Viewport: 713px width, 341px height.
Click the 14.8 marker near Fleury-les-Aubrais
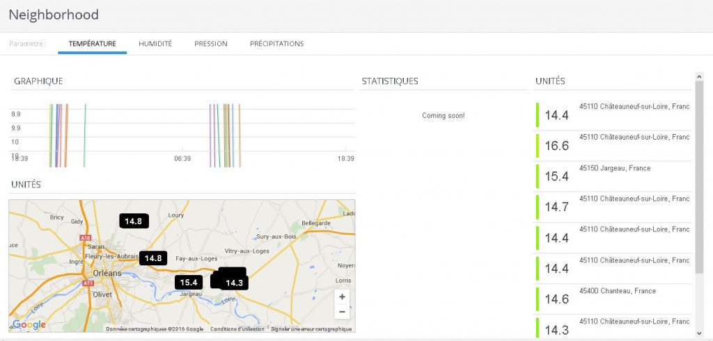(x=153, y=258)
